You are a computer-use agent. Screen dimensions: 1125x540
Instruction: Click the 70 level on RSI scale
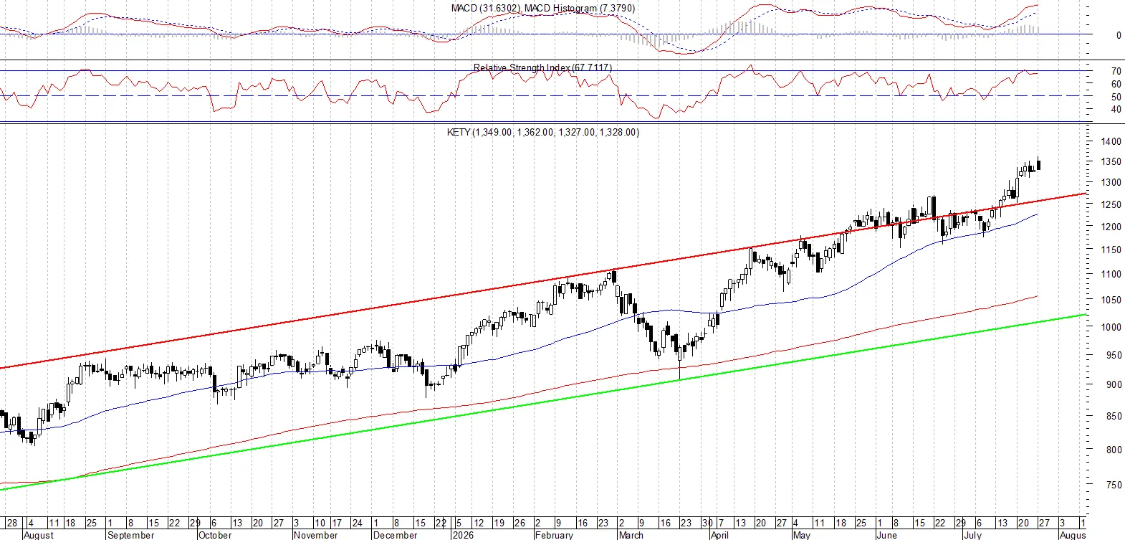[1116, 71]
